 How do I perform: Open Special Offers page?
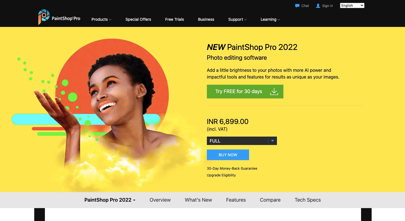coord(138,19)
